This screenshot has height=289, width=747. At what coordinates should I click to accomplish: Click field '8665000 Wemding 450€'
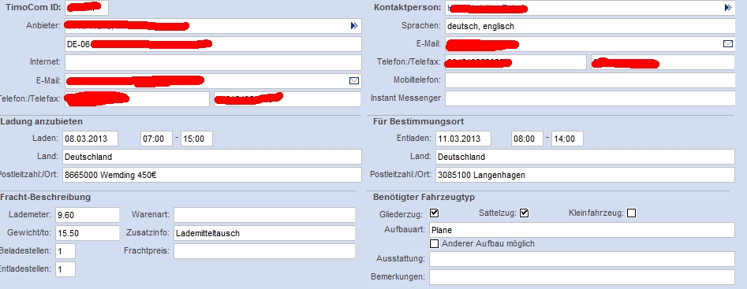212,175
